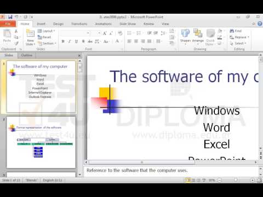Switch to the Outline pane tab
Viewport: 263px width, 197px height.
coord(27,55)
